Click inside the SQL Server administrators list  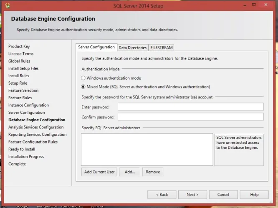[147, 149]
